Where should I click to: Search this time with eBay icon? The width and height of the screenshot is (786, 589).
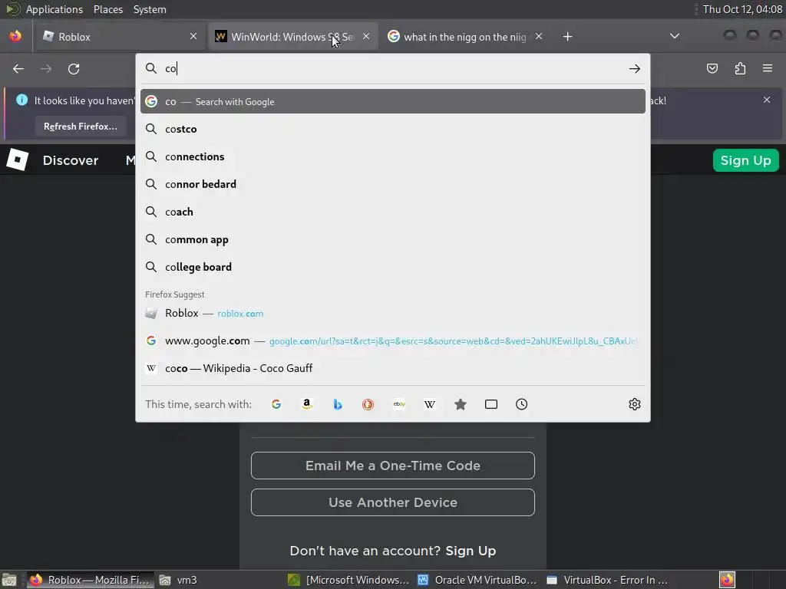click(399, 404)
